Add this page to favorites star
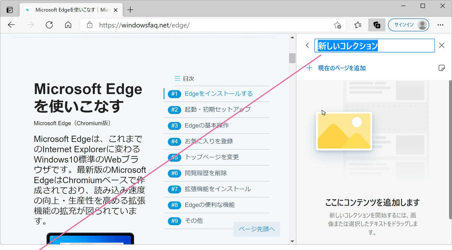This screenshot has height=250, width=452. click(337, 25)
